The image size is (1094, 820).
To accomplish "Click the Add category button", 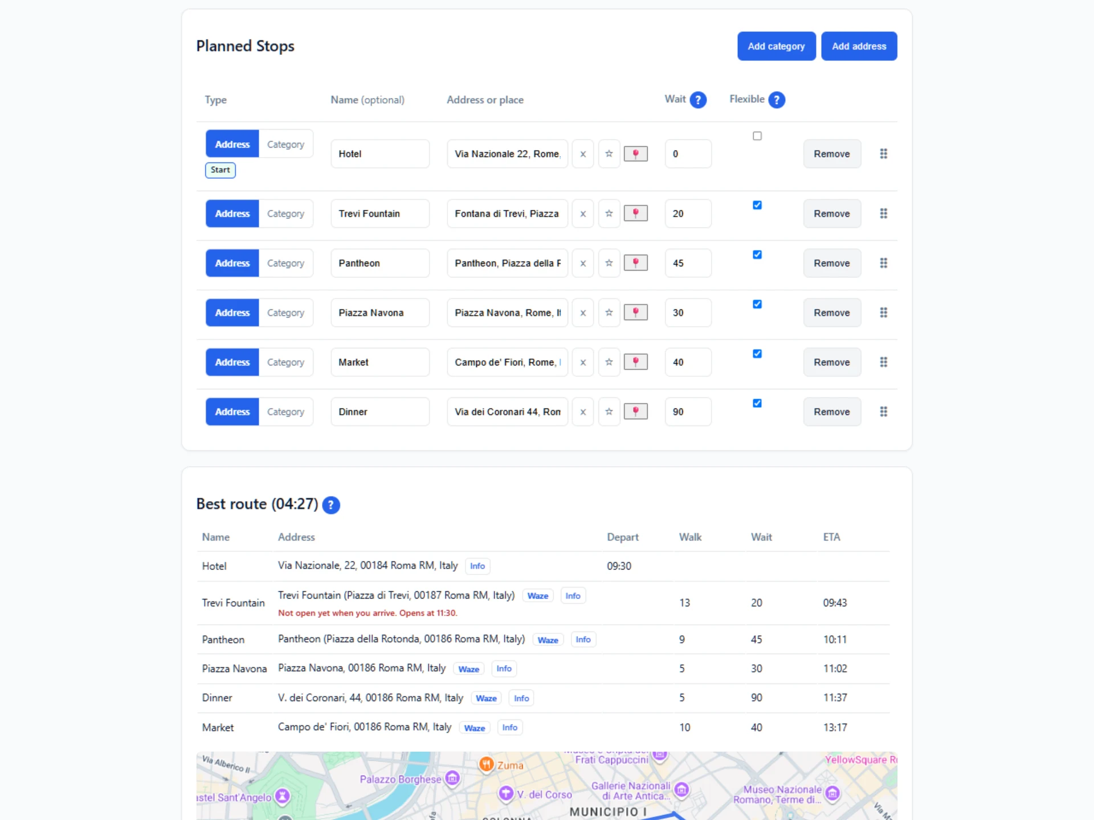I will point(777,46).
